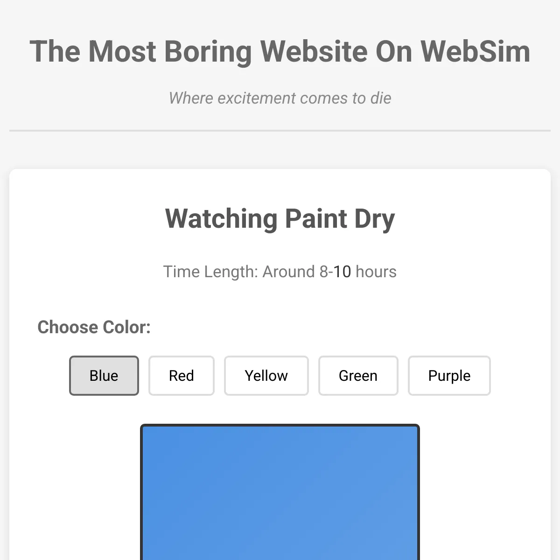
Task: Click the 'Choose Color:' label
Action: click(94, 327)
